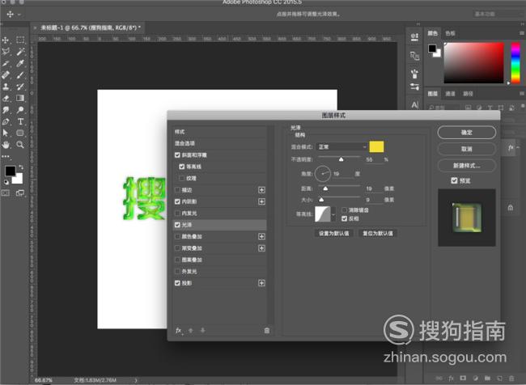Switch to the 通道 (Channels) tab
Screen dimensions: 526x385
pos(450,94)
